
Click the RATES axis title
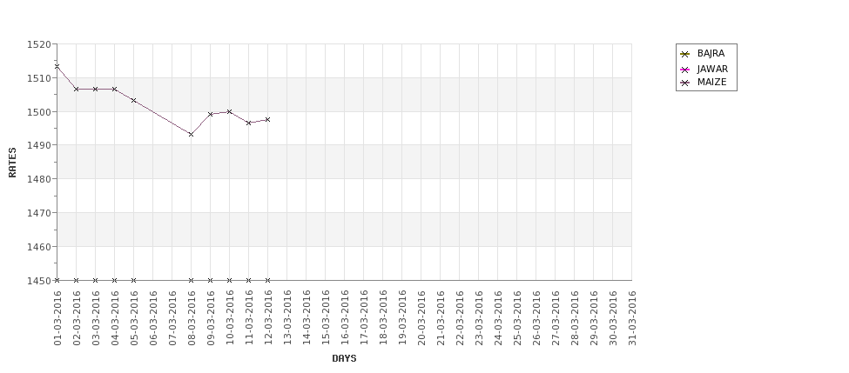click(12, 163)
